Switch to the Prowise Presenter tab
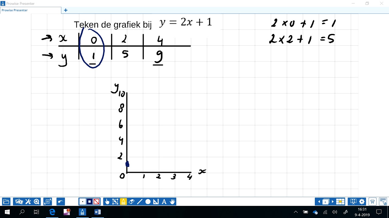Image resolution: width=389 pixels, height=218 pixels. tap(30, 10)
